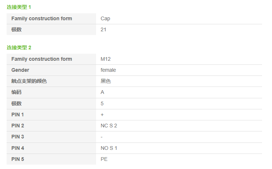The image size is (272, 169).
Task: Click the PIN 2 label
Action: (x=18, y=126)
